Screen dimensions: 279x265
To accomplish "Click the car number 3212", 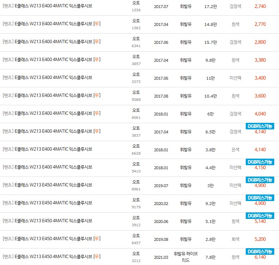I will tap(136, 261).
